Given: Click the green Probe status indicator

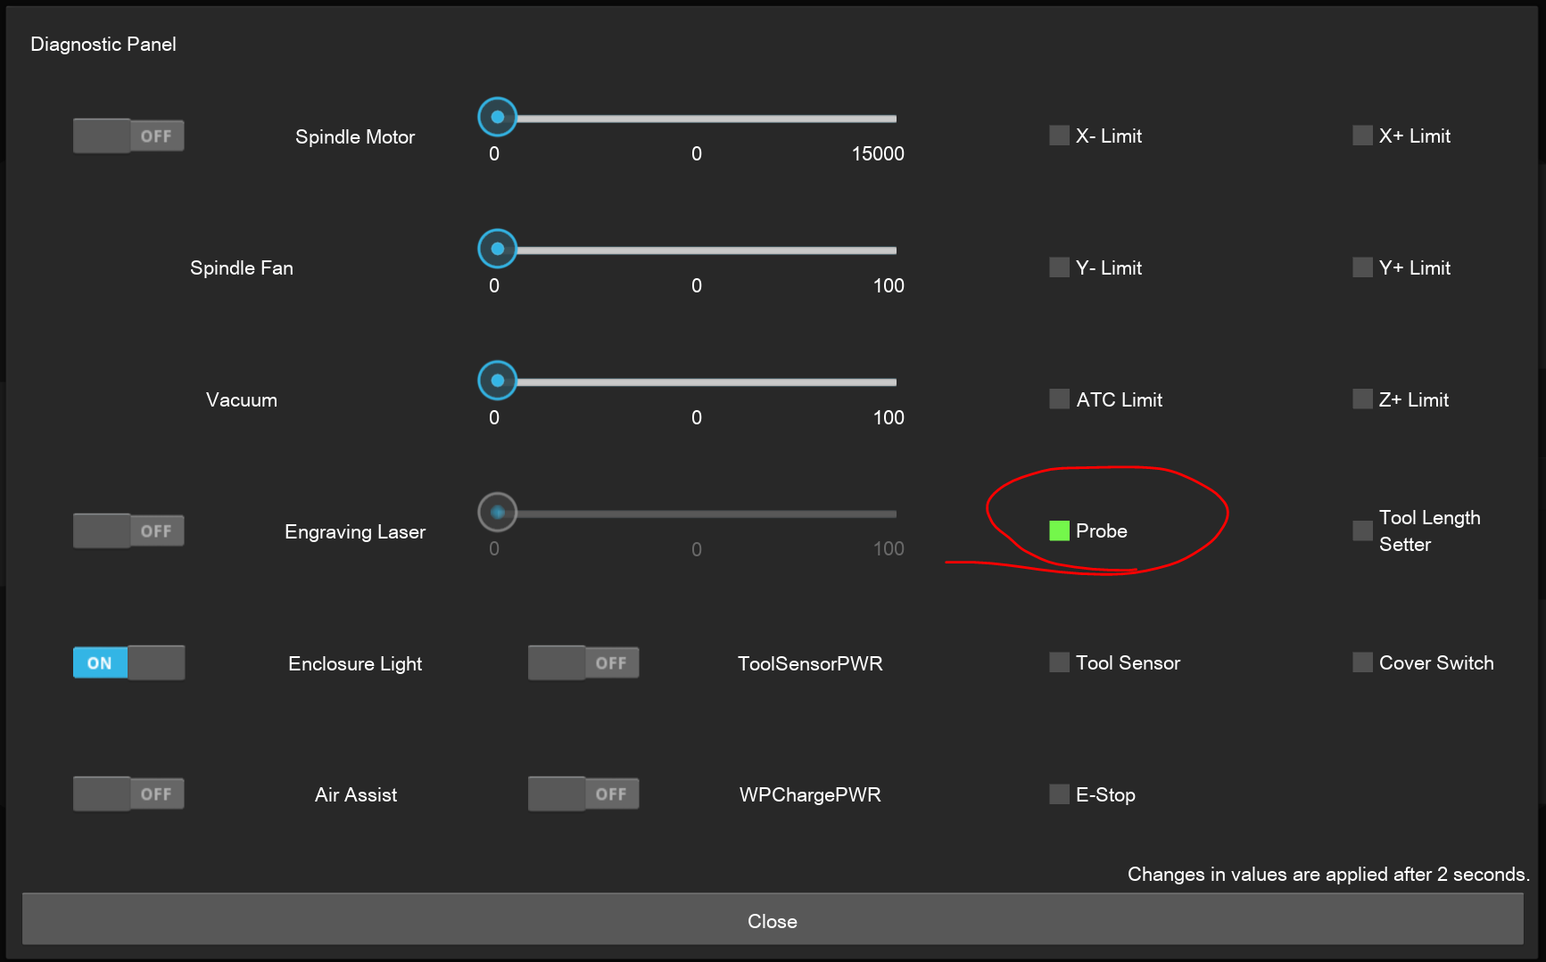Looking at the screenshot, I should tap(1059, 531).
